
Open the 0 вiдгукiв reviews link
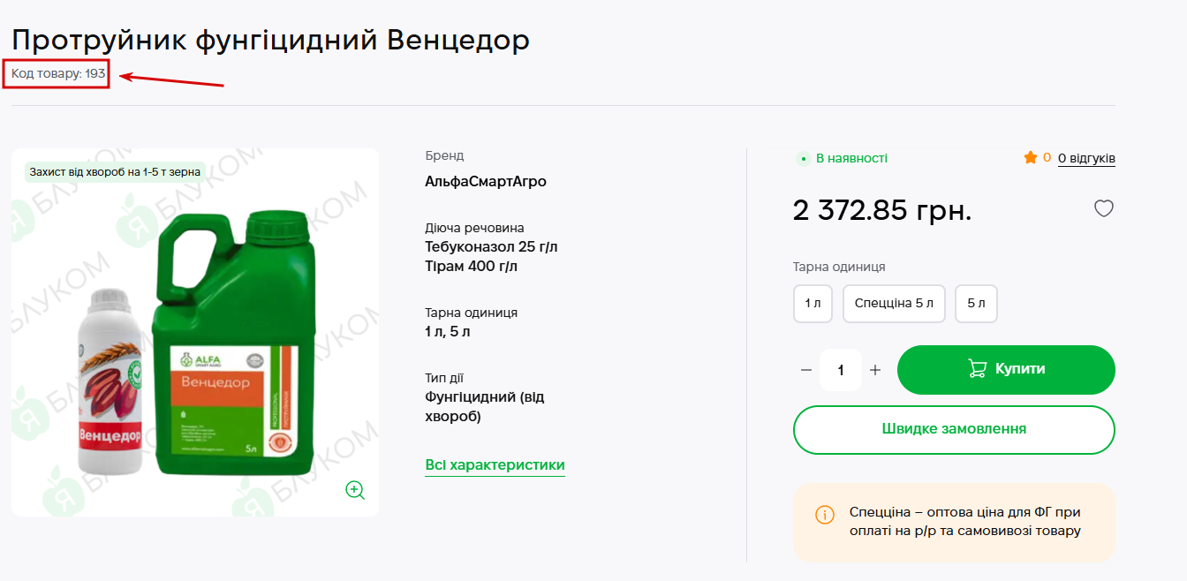pyautogui.click(x=1086, y=158)
